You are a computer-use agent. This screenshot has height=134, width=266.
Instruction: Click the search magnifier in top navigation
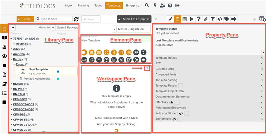click(147, 6)
